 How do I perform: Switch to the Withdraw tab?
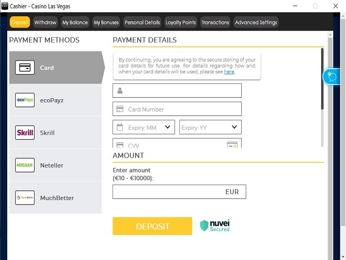(x=45, y=22)
